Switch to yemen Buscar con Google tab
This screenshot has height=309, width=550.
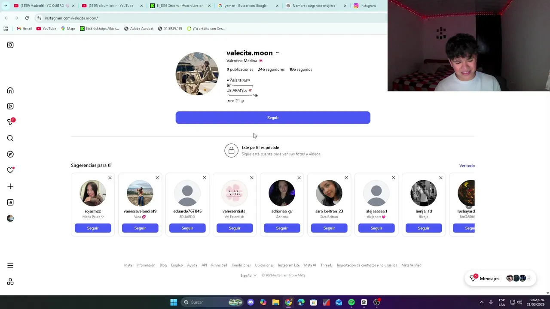(245, 6)
